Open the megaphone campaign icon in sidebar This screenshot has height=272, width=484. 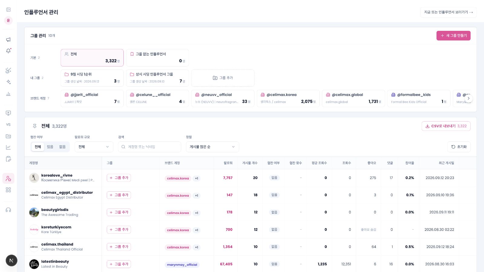pyautogui.click(x=8, y=40)
